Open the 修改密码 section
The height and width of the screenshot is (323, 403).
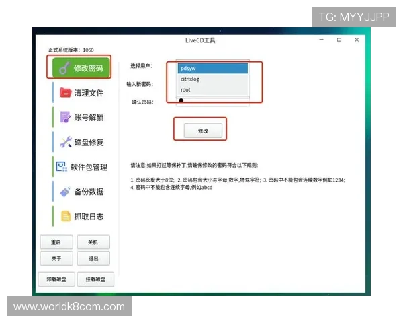[81, 68]
